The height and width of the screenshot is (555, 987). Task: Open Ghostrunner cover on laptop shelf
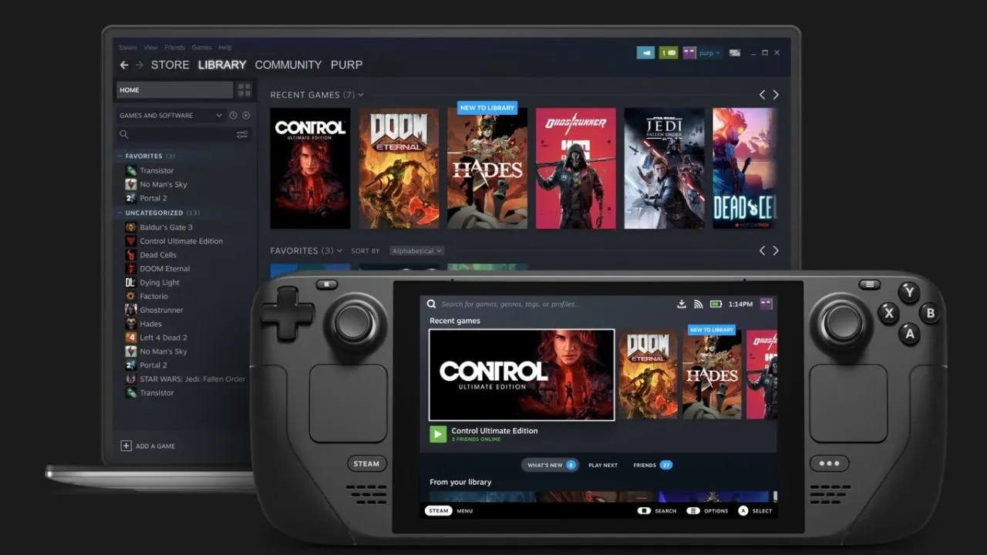(x=576, y=168)
